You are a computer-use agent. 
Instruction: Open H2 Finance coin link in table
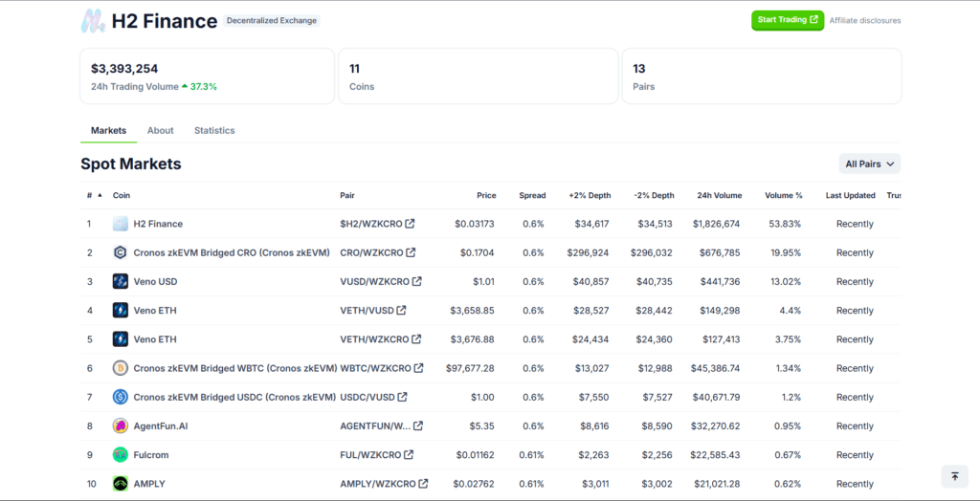158,224
